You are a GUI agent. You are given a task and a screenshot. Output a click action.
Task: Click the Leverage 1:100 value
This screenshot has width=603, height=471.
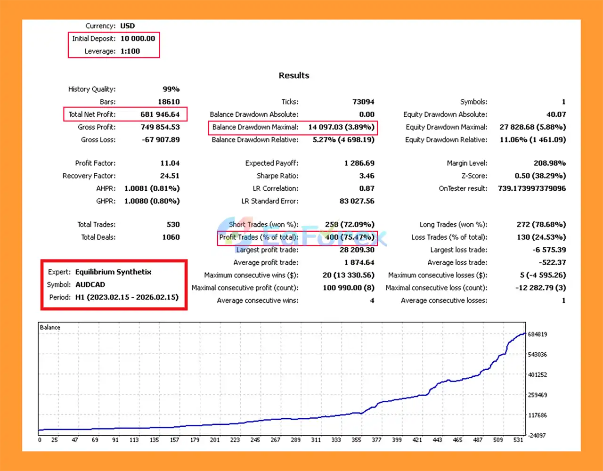[130, 51]
